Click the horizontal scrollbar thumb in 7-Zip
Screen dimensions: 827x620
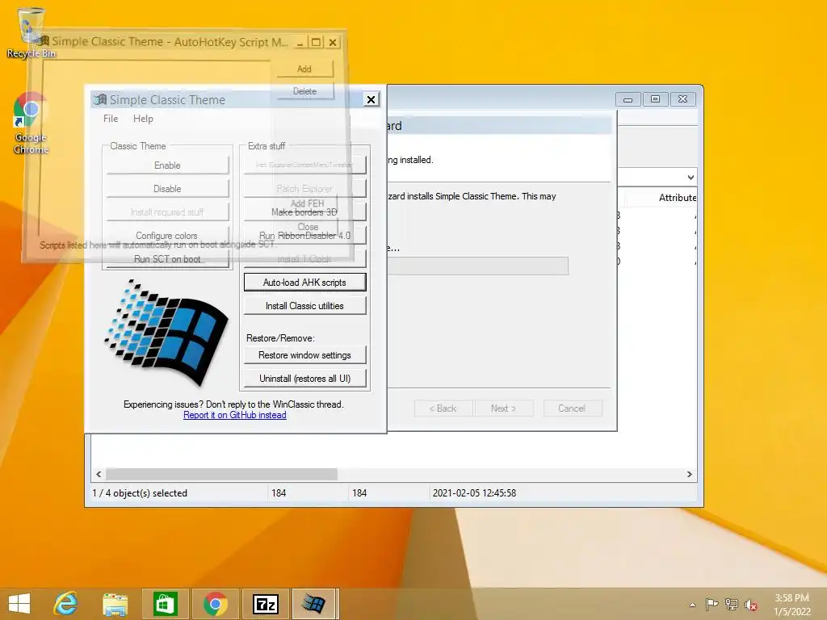click(x=221, y=474)
